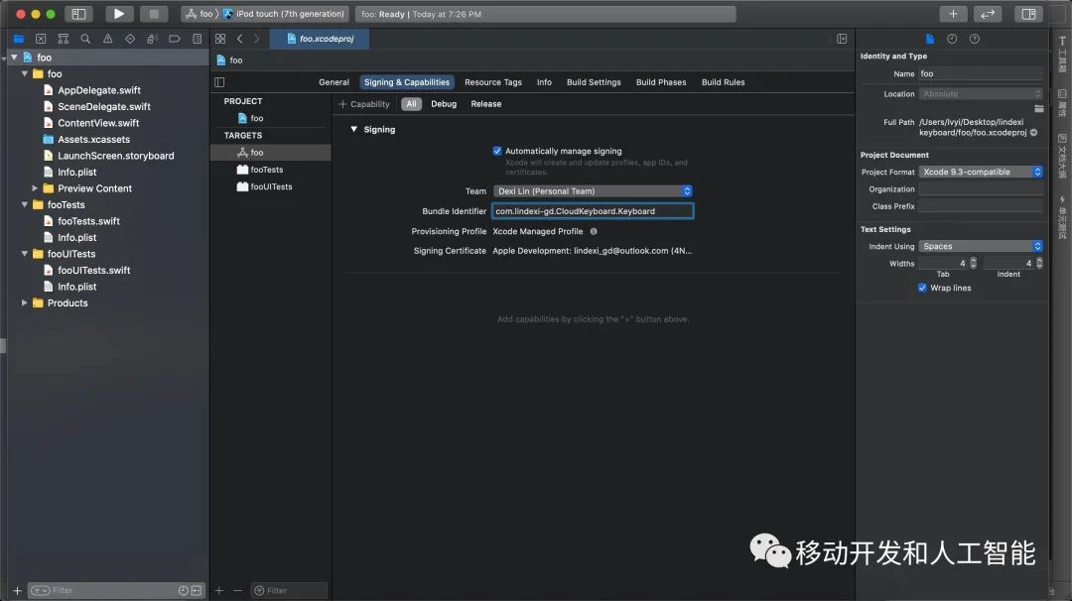1072x601 pixels.
Task: Expand the Products folder
Action: [25, 302]
